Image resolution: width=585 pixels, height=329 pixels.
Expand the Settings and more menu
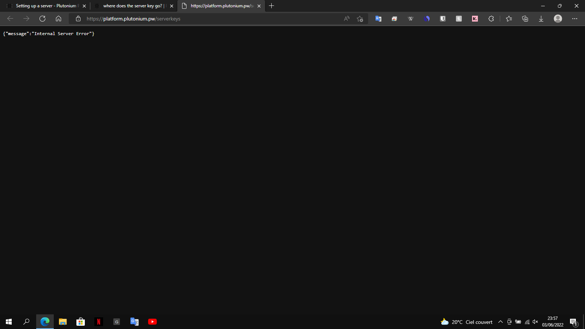[x=575, y=19]
